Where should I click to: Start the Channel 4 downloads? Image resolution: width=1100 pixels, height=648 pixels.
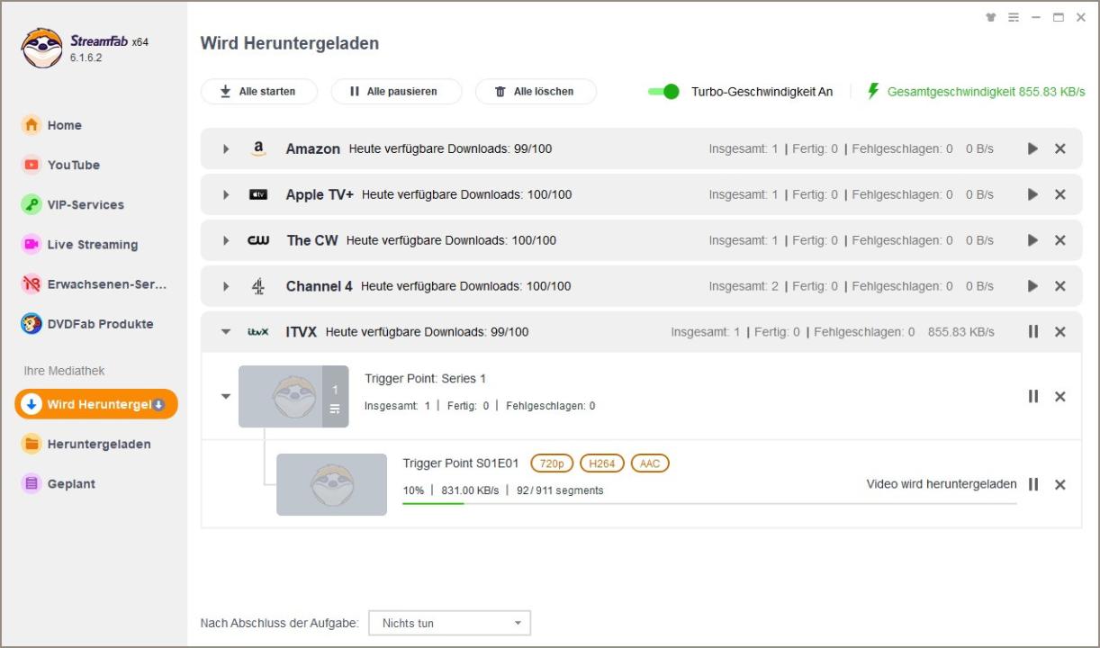tap(1033, 286)
